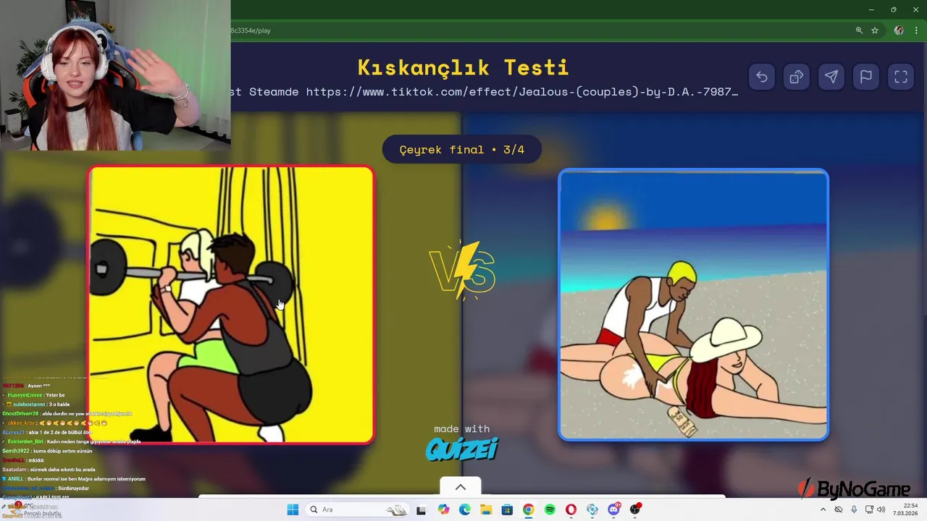Show hidden system tray icons

click(x=823, y=509)
